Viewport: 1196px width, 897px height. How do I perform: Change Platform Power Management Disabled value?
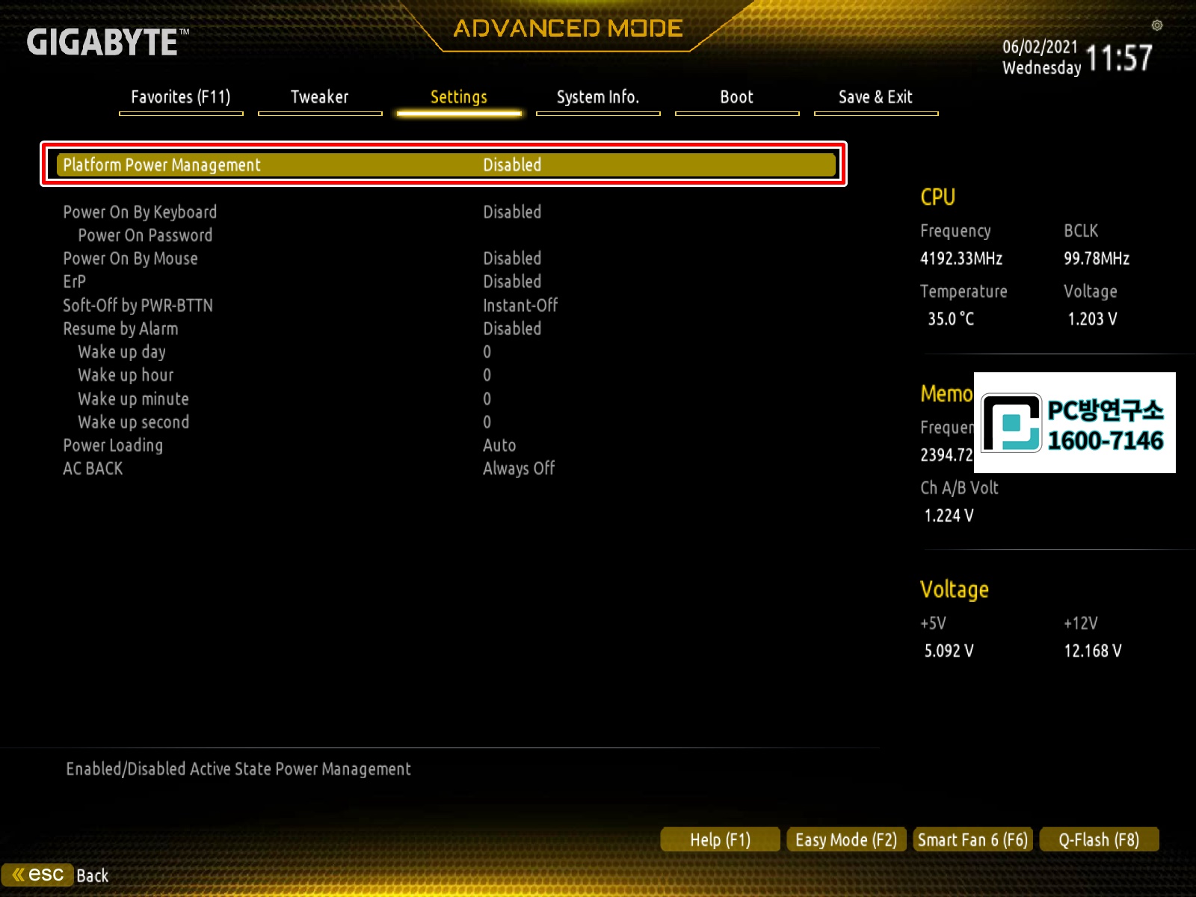click(512, 164)
